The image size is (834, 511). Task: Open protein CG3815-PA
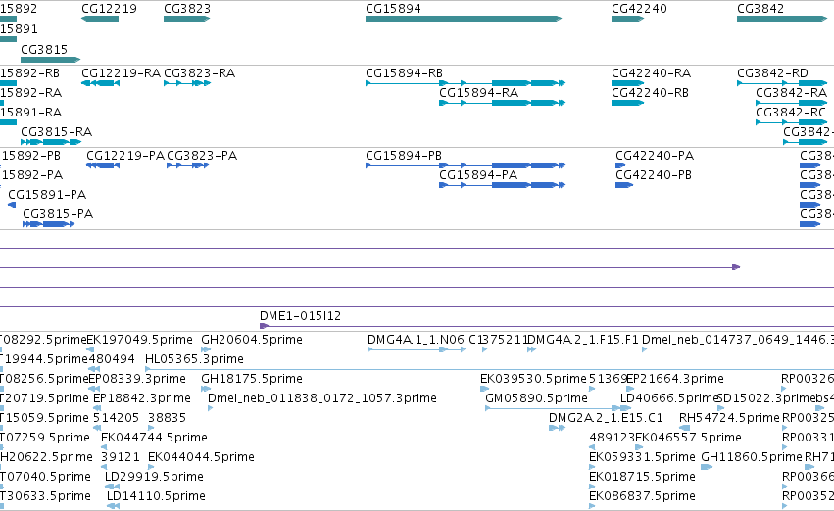tap(58, 214)
